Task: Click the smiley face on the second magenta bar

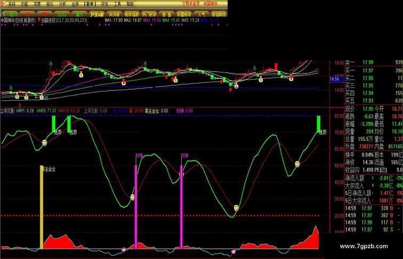Action: pos(181,174)
